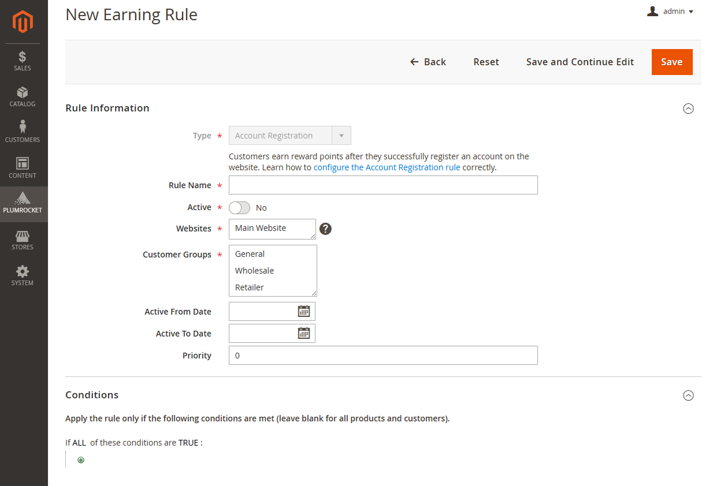The height and width of the screenshot is (486, 713).
Task: Add a new condition with plus icon
Action: (81, 460)
